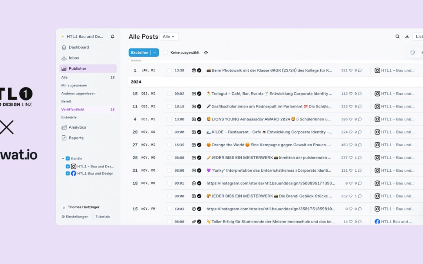Select the Alle posts filter
This screenshot has width=423, height=264.
[x=88, y=77]
